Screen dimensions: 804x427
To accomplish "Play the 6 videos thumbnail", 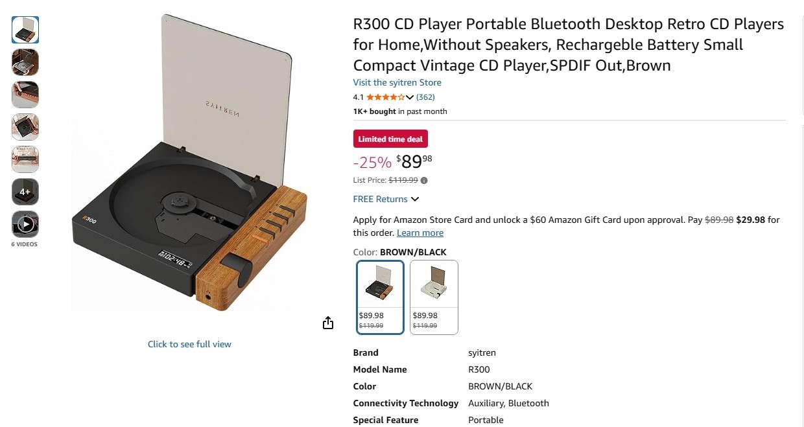I will [25, 224].
